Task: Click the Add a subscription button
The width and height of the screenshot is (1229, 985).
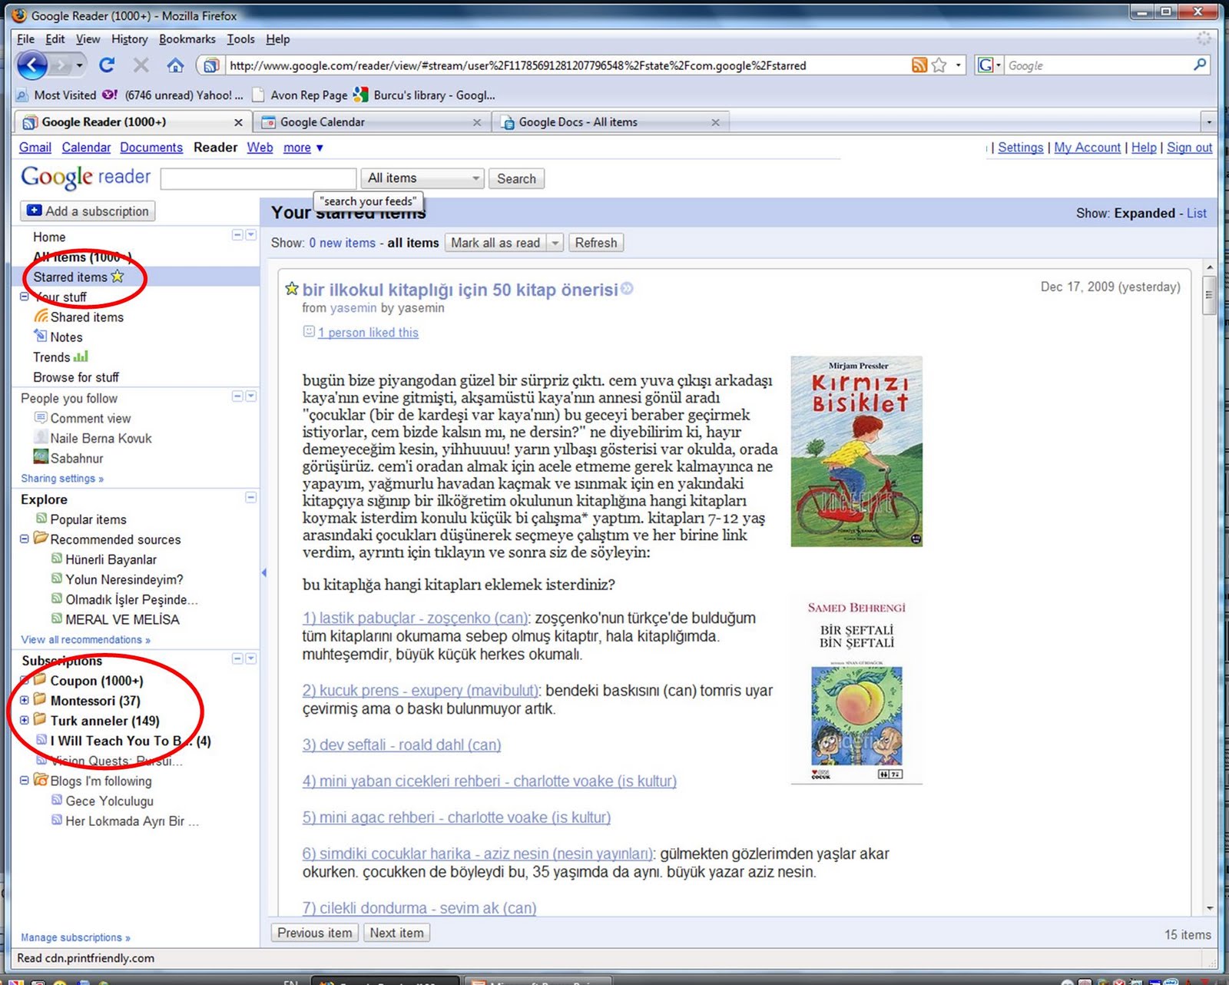Action: coord(88,211)
